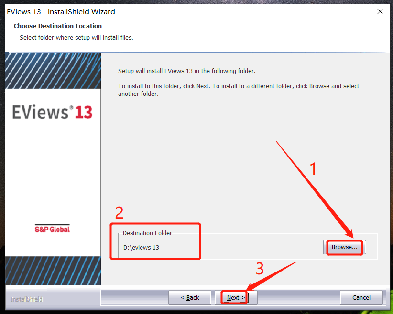Click the S&P Global logo
The image size is (393, 314).
[x=53, y=229]
